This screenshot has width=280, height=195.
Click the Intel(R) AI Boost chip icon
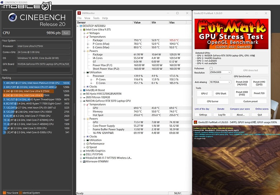coord(84,90)
